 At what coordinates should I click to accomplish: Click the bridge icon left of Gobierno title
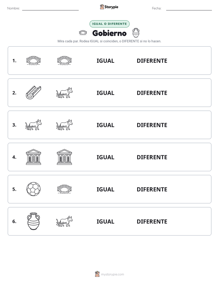coord(83,33)
